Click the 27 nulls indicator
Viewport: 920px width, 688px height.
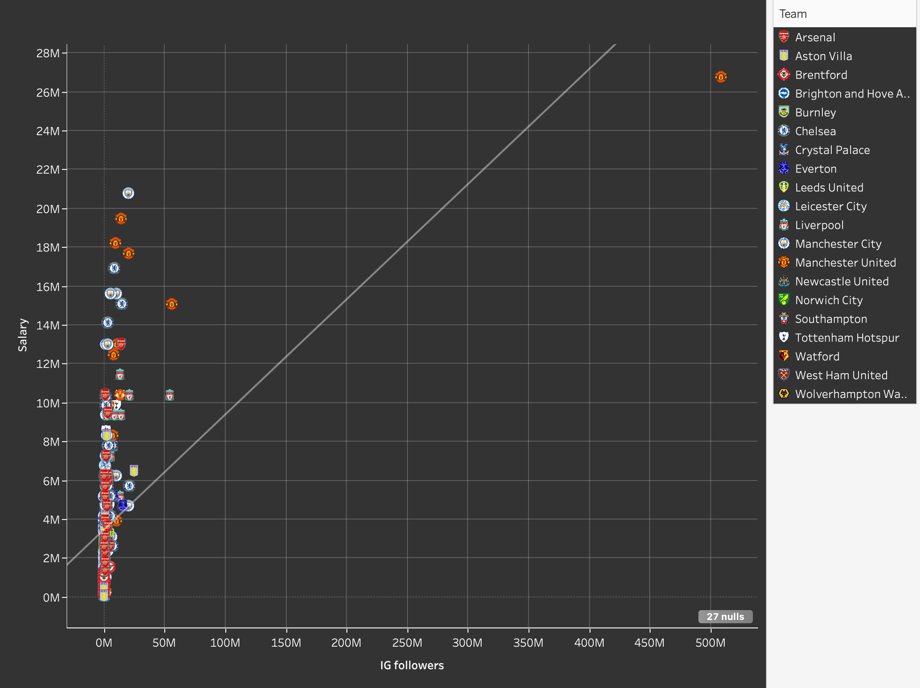(725, 617)
